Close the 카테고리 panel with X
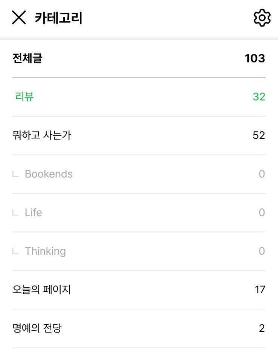Image resolution: width=278 pixels, height=352 pixels. pos(19,18)
